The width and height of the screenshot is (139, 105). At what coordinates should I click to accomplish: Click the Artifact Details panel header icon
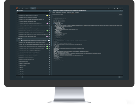[x=53, y=11]
